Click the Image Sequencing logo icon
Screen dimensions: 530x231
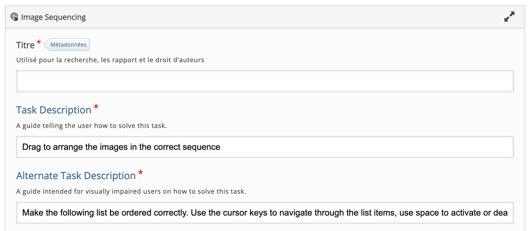[14, 17]
